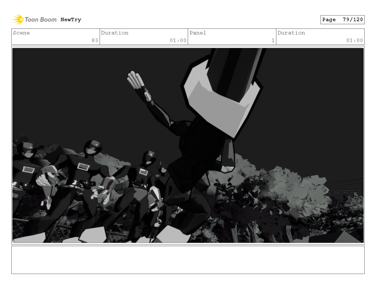This screenshot has width=376, height=291.
Task: Click the second Duration column header
Action: 291,33
